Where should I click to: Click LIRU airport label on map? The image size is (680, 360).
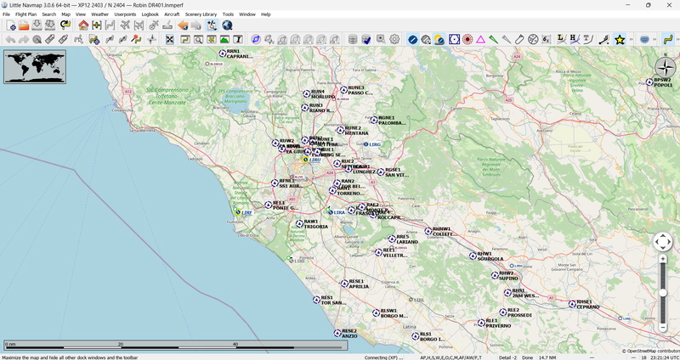315,159
